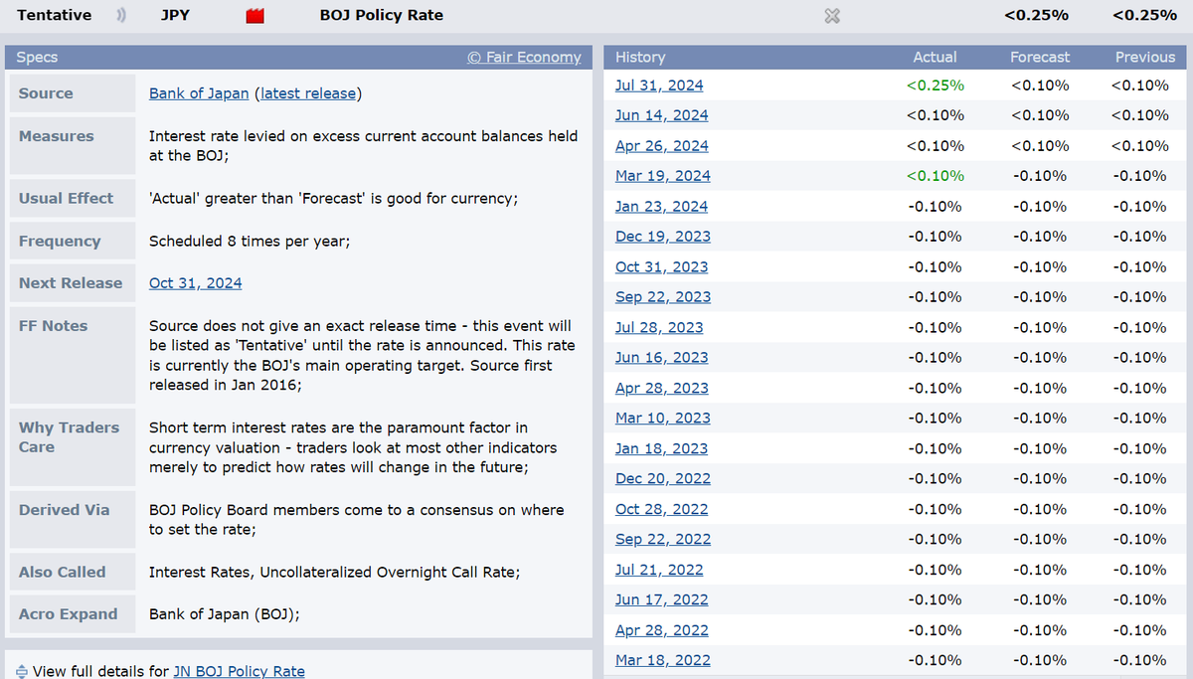Click the green <0.25% actual value

tap(935, 85)
